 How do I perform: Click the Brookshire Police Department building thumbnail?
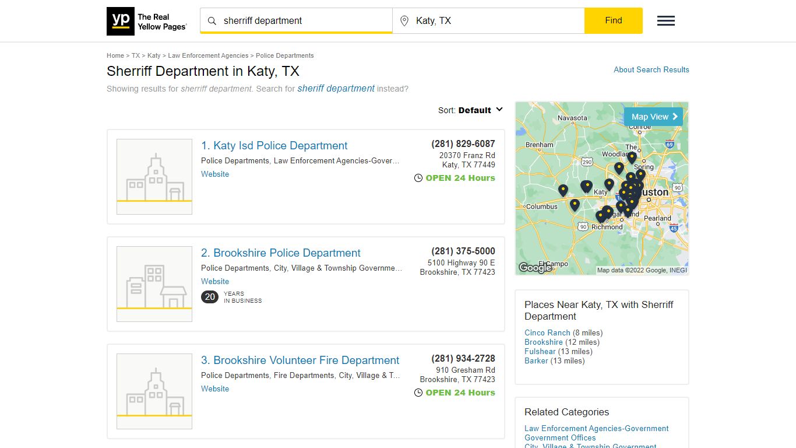(x=154, y=284)
